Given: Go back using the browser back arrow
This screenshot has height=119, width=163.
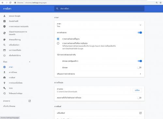Looking at the screenshot, I should (x=3, y=3).
